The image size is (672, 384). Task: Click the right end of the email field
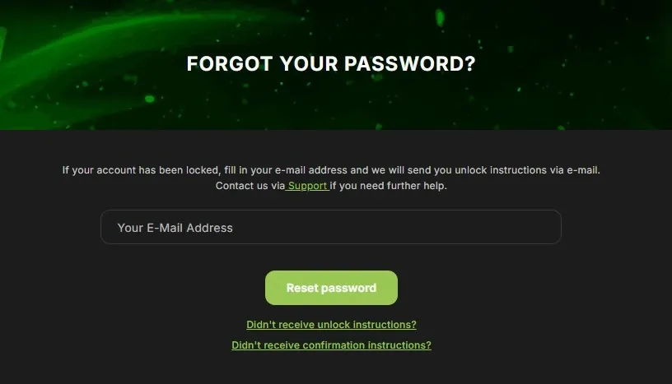pos(544,227)
